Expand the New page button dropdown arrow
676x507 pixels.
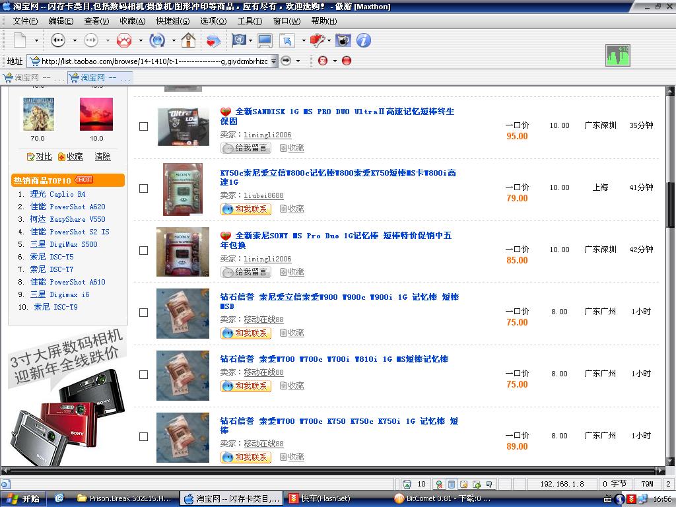point(36,40)
